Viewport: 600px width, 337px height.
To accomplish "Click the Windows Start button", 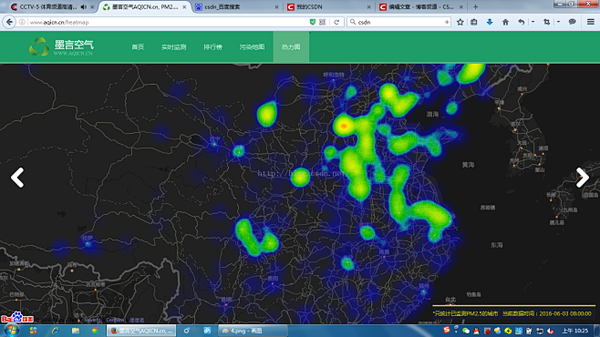I will [x=11, y=331].
